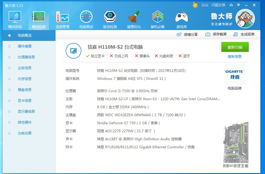The image size is (265, 174).
Task: Click 生成报表 generate report text
Action: [248, 34]
